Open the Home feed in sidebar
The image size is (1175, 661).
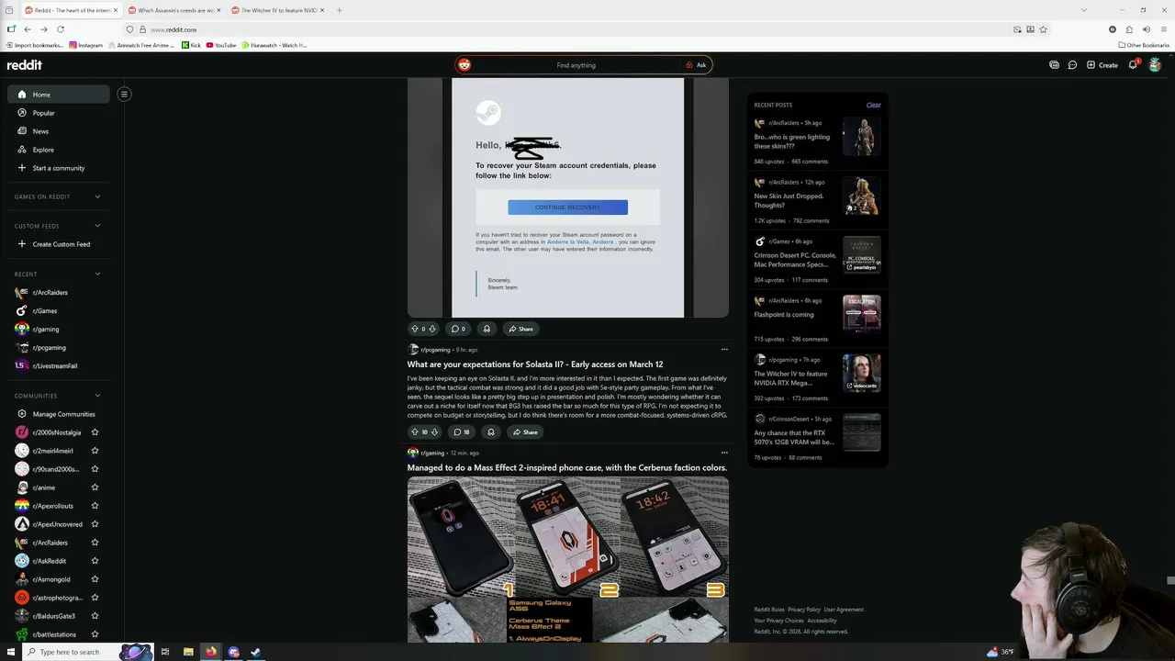pos(59,95)
